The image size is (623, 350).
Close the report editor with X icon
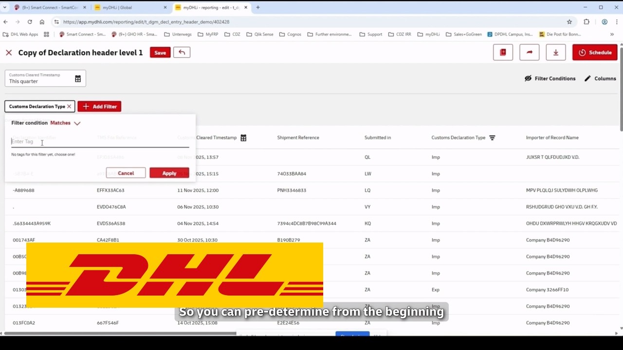click(x=9, y=52)
